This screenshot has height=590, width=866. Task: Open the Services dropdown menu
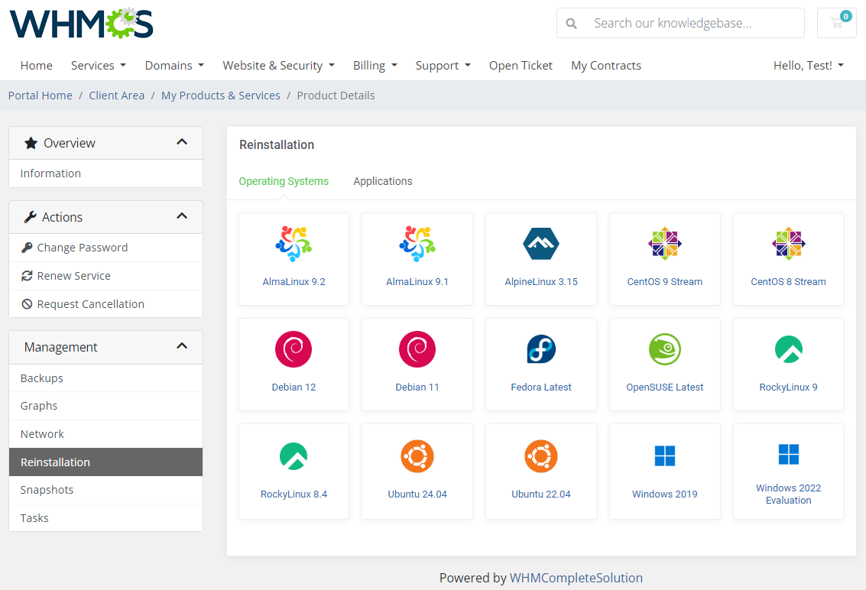[x=99, y=66]
